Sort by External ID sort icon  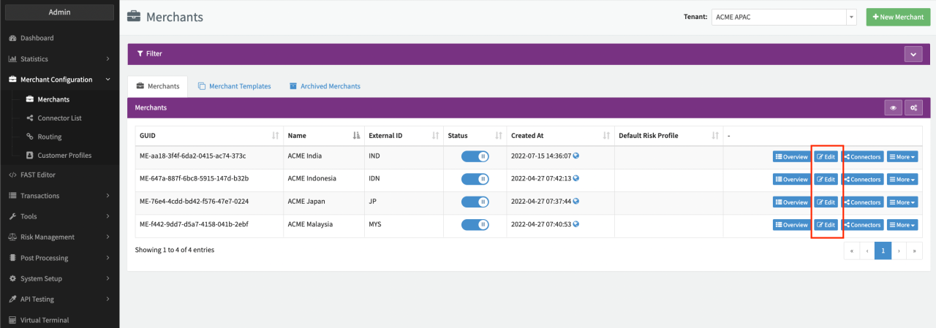435,136
